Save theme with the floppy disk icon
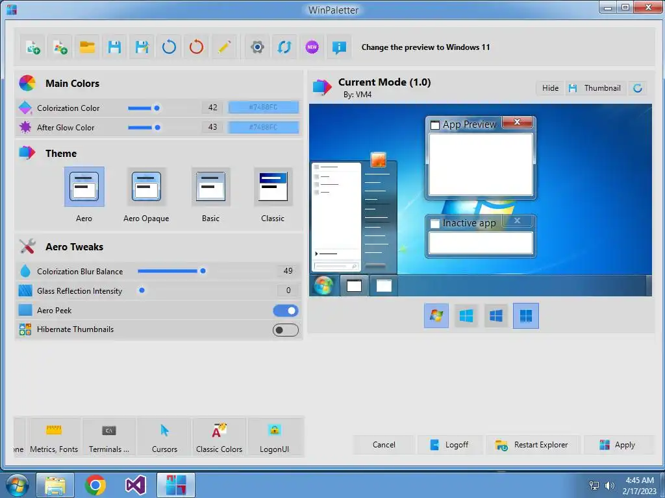This screenshot has width=665, height=498. click(114, 47)
